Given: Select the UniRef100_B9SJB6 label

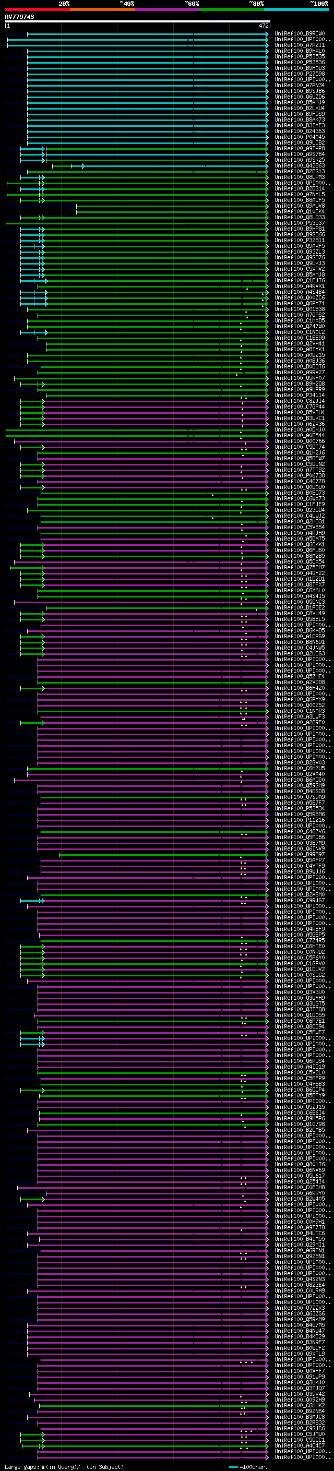Looking at the screenshot, I should [300, 91].
